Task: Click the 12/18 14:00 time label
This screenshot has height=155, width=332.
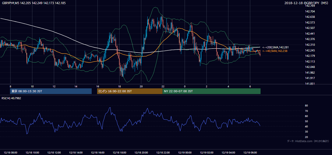Action: coord(76,153)
